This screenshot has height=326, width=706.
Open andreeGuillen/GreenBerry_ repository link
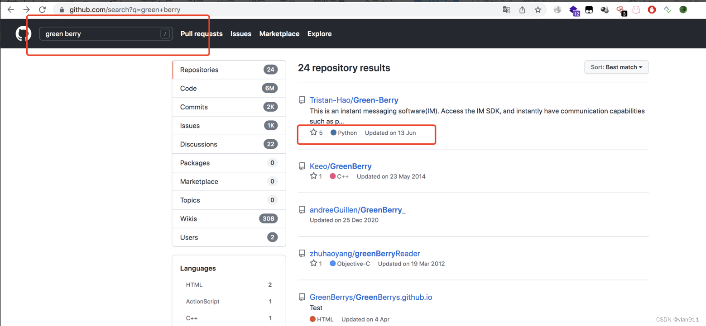coord(358,210)
